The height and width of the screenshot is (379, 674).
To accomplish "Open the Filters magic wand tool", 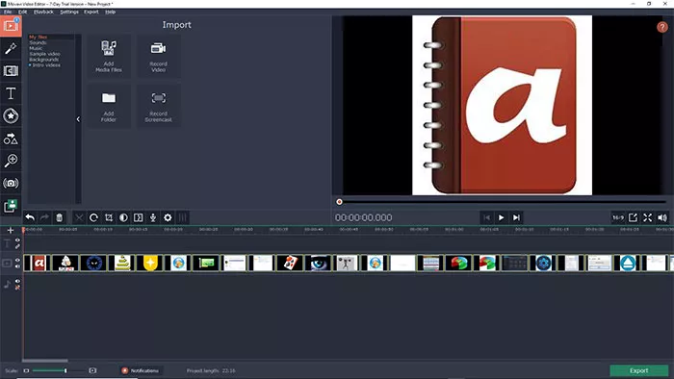I will (x=11, y=48).
